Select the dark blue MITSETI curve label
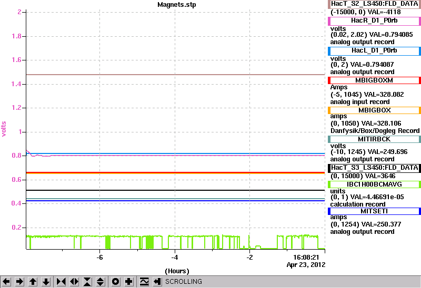This screenshot has width=421, height=288. (x=374, y=211)
